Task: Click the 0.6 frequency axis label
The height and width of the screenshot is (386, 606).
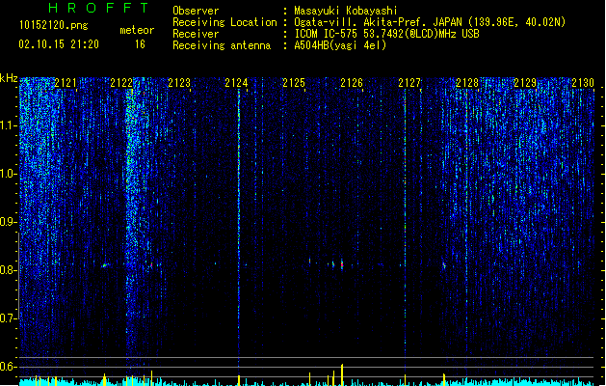Action: [9, 367]
